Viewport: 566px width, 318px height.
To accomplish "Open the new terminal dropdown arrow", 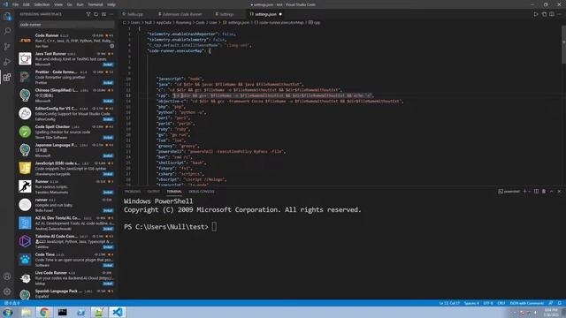I will [x=530, y=192].
